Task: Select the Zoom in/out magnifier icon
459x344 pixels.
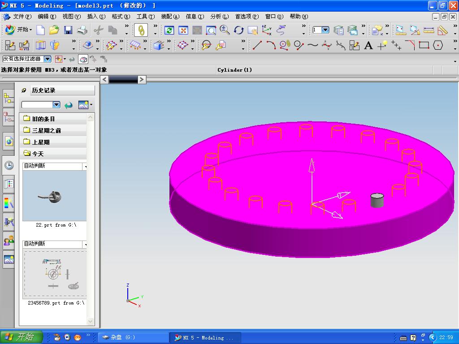Action: [x=225, y=30]
